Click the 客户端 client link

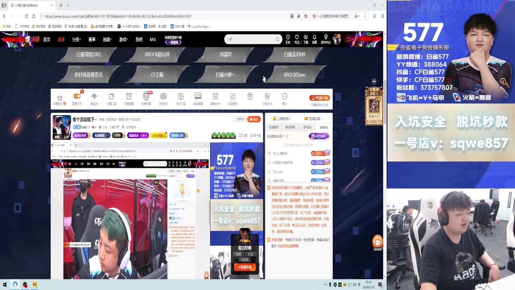pos(255,135)
